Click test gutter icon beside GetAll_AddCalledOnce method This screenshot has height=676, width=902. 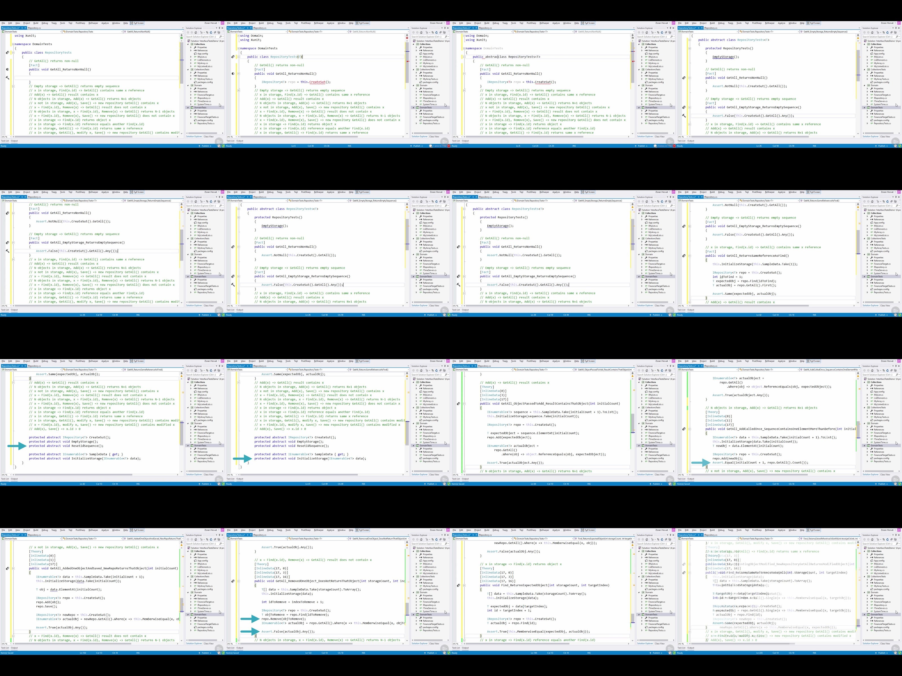click(x=684, y=429)
